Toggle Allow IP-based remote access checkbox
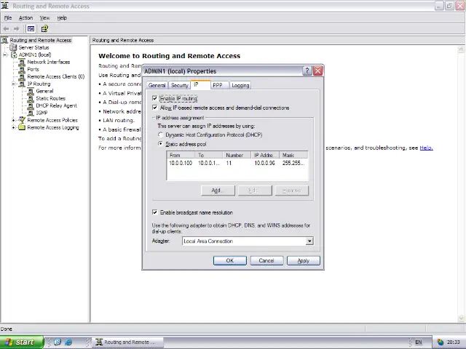 click(154, 108)
